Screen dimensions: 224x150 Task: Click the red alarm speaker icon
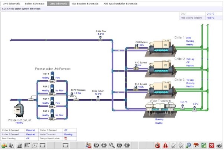pyautogui.click(x=158, y=145)
